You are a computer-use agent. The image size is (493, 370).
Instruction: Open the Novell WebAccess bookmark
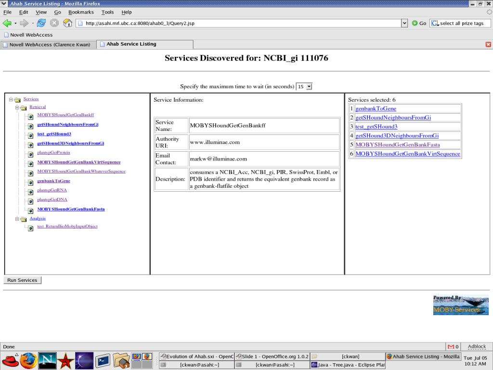click(x=28, y=35)
